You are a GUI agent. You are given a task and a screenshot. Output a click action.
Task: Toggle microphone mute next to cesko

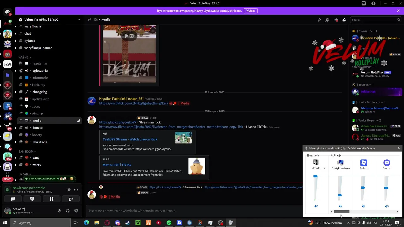[x=59, y=211]
